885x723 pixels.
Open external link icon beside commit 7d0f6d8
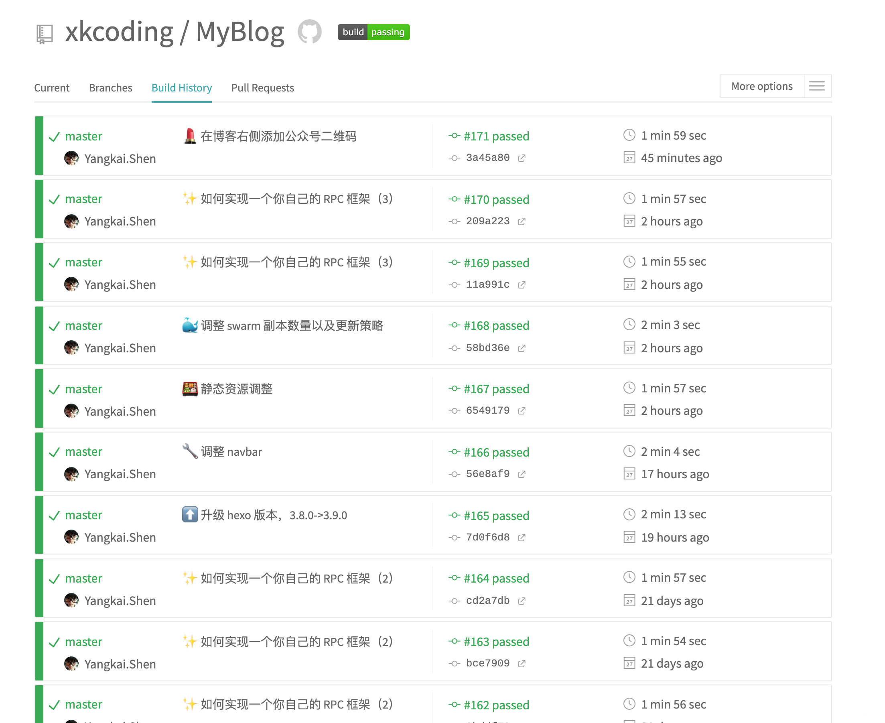point(522,537)
